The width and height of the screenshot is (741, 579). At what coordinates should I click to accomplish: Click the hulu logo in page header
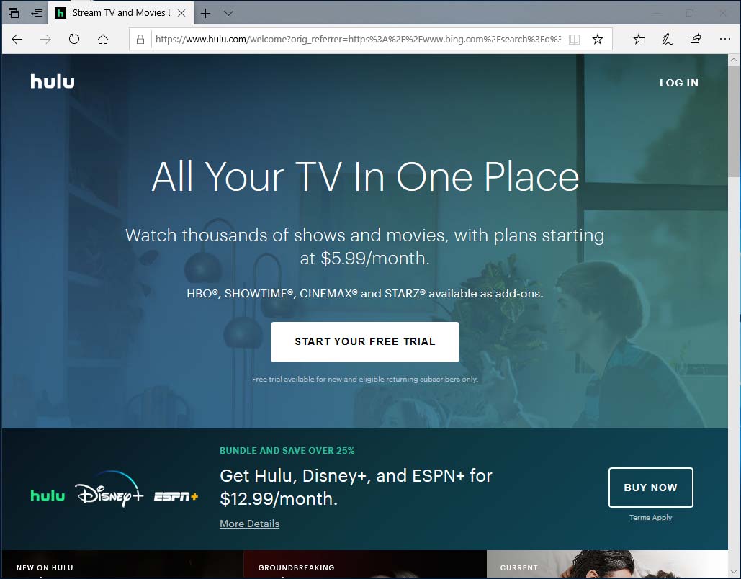click(x=53, y=81)
